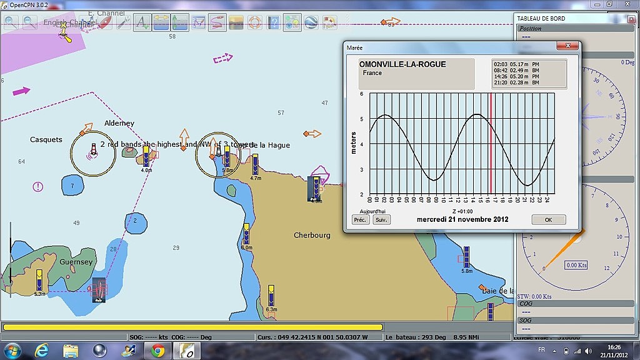Click the 14:26 05.20 m PM tide entry
The image size is (640, 360).
click(516, 76)
